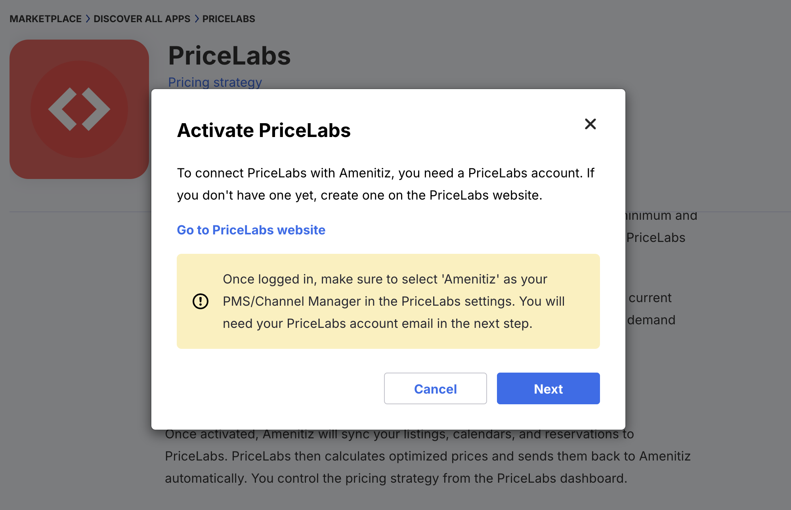Click the Activate PriceLabs dialog title
Image resolution: width=791 pixels, height=510 pixels.
264,130
